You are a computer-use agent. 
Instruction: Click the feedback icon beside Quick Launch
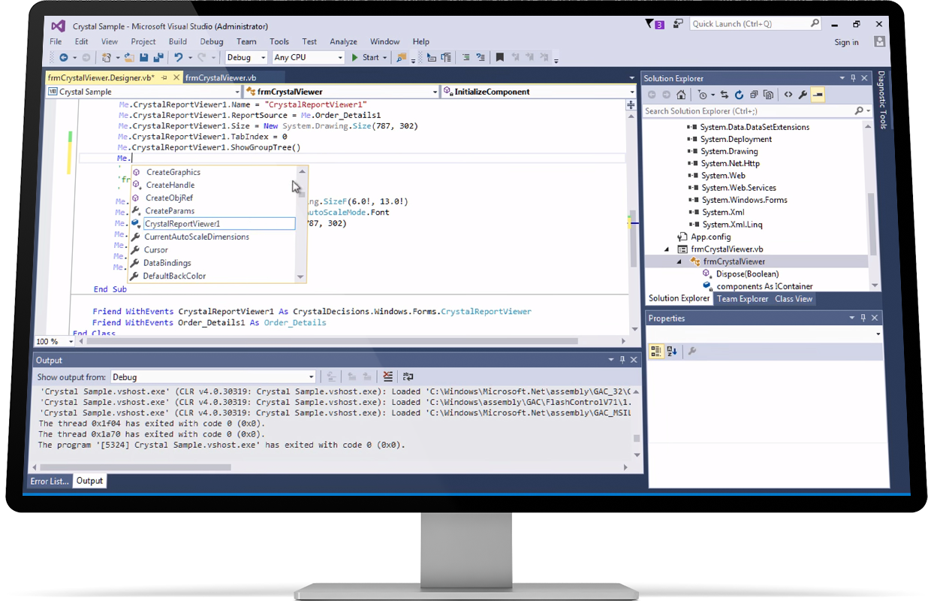click(677, 24)
